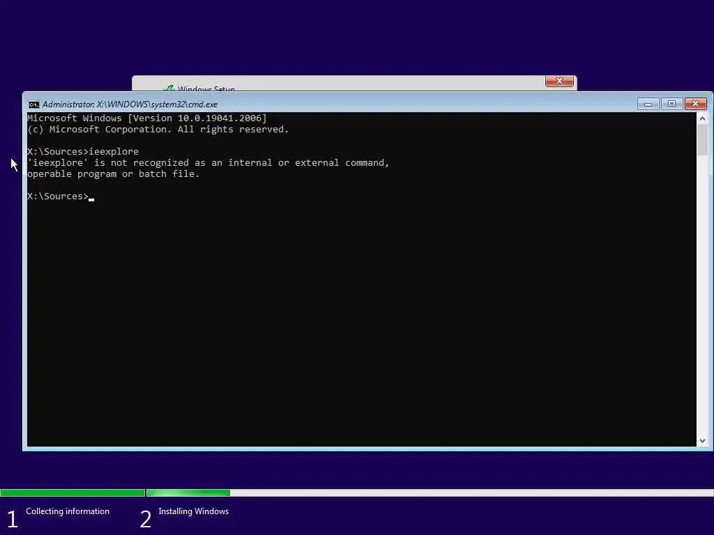Click the 'Installing Windows' step label

pos(194,511)
